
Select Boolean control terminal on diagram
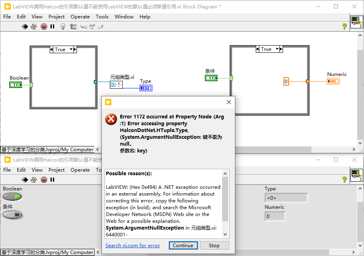pyautogui.click(x=16, y=85)
